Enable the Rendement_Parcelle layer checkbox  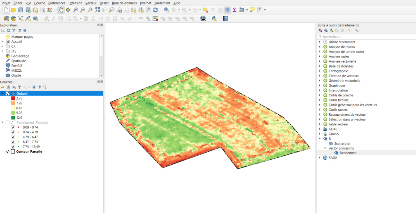point(8,123)
